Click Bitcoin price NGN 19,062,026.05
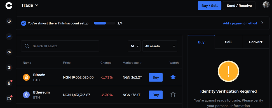The image size is (272, 108). pos(78,77)
